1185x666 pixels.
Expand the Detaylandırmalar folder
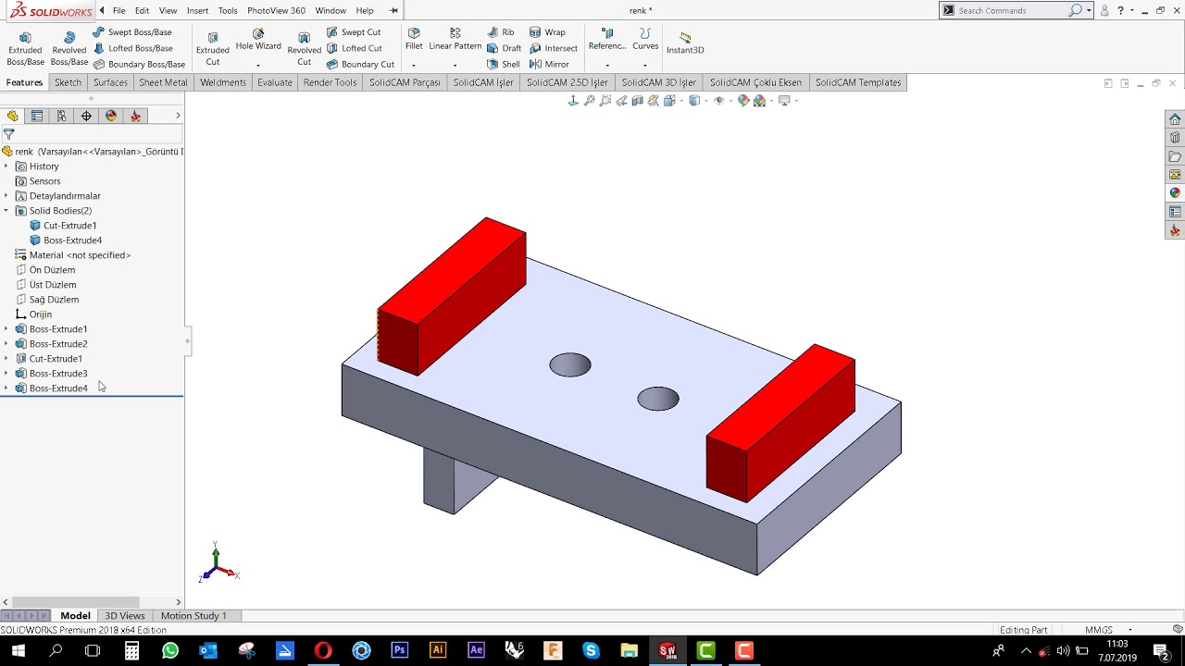(x=6, y=196)
